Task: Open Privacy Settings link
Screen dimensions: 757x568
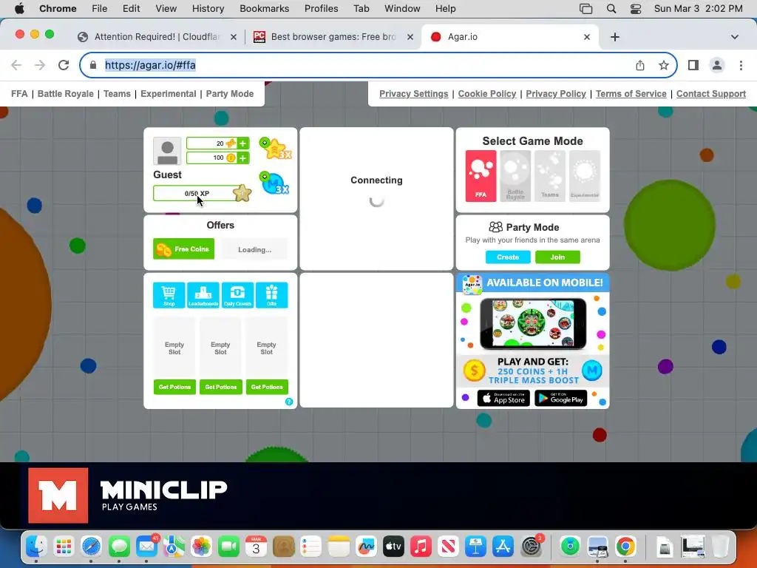Action: click(x=414, y=94)
